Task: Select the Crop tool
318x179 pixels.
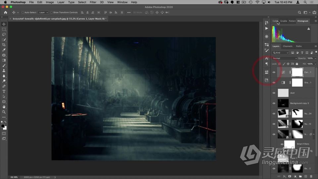Action: [4, 45]
